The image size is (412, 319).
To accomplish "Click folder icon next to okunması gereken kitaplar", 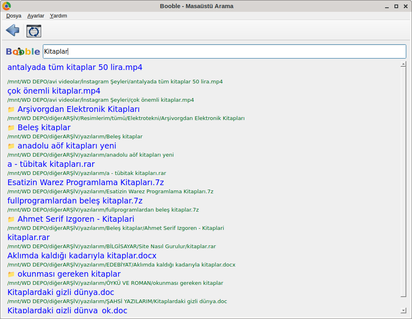I will 11,274.
